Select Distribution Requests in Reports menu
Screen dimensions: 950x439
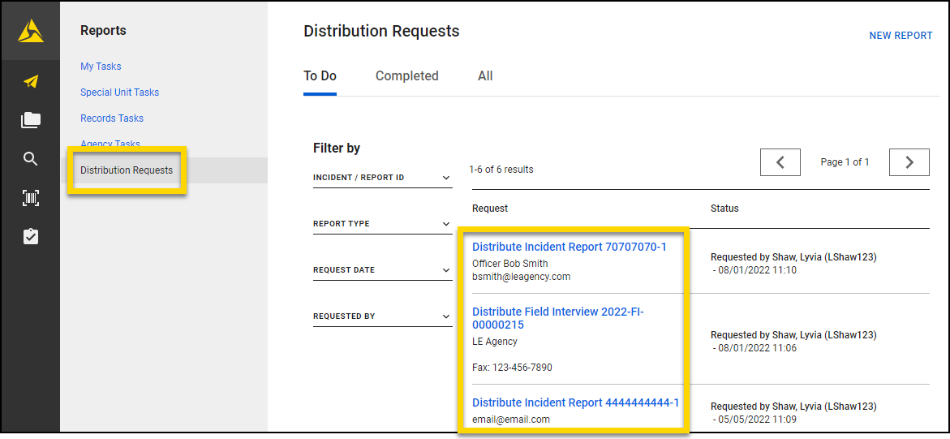(127, 170)
